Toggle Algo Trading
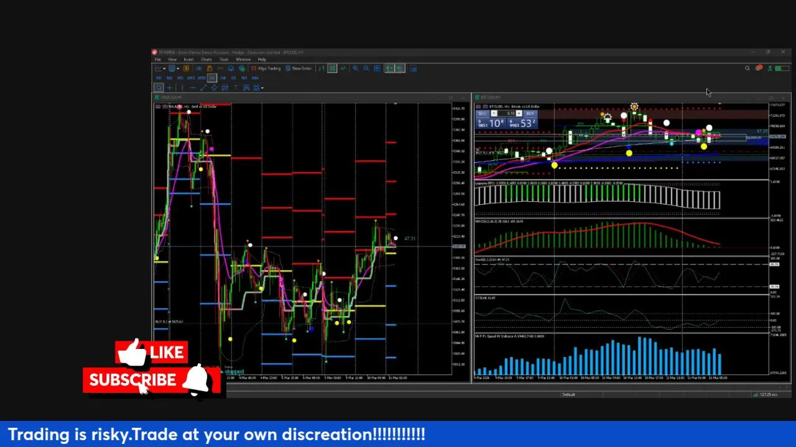 point(266,68)
